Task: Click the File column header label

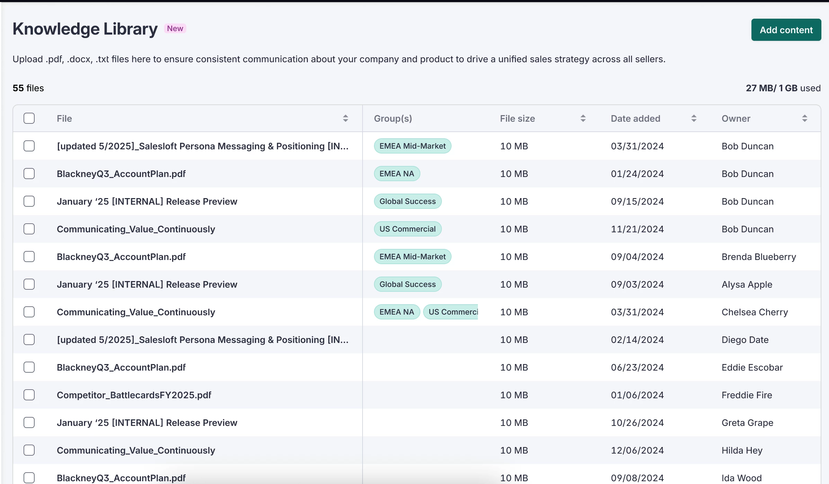Action: pyautogui.click(x=64, y=118)
